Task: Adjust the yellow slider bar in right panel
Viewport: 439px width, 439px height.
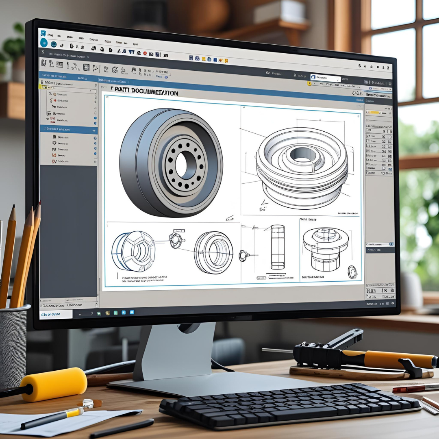Action: click(374, 111)
